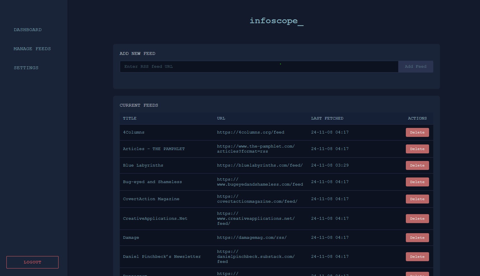The image size is (480, 276).
Task: Delete the CovertAction Magazine feed
Action: [417, 199]
